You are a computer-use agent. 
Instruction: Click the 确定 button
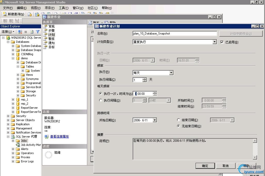tap(205, 166)
